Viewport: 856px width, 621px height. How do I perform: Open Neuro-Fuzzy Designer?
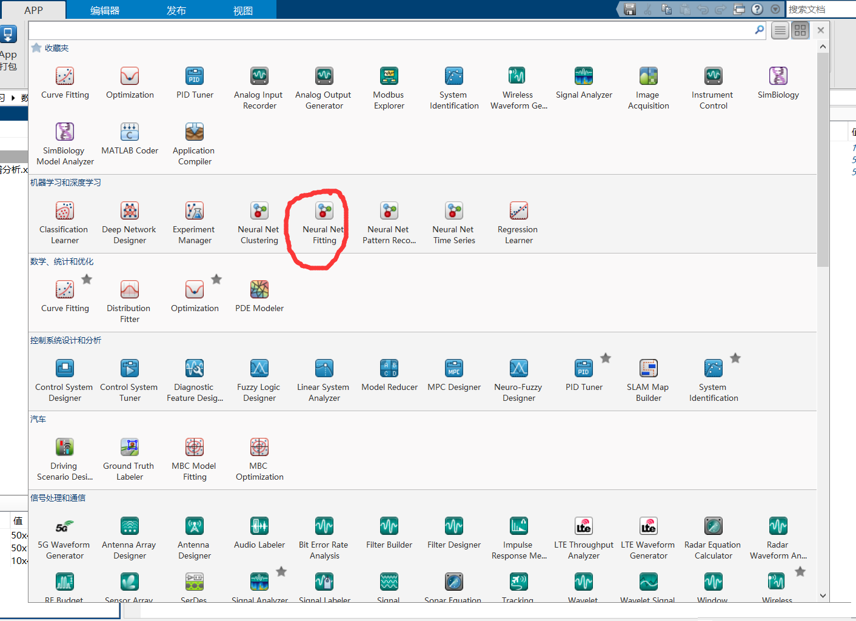(518, 381)
